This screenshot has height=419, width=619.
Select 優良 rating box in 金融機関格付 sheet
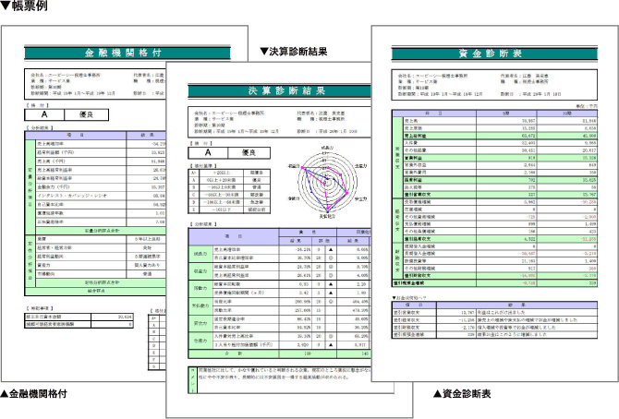point(86,114)
